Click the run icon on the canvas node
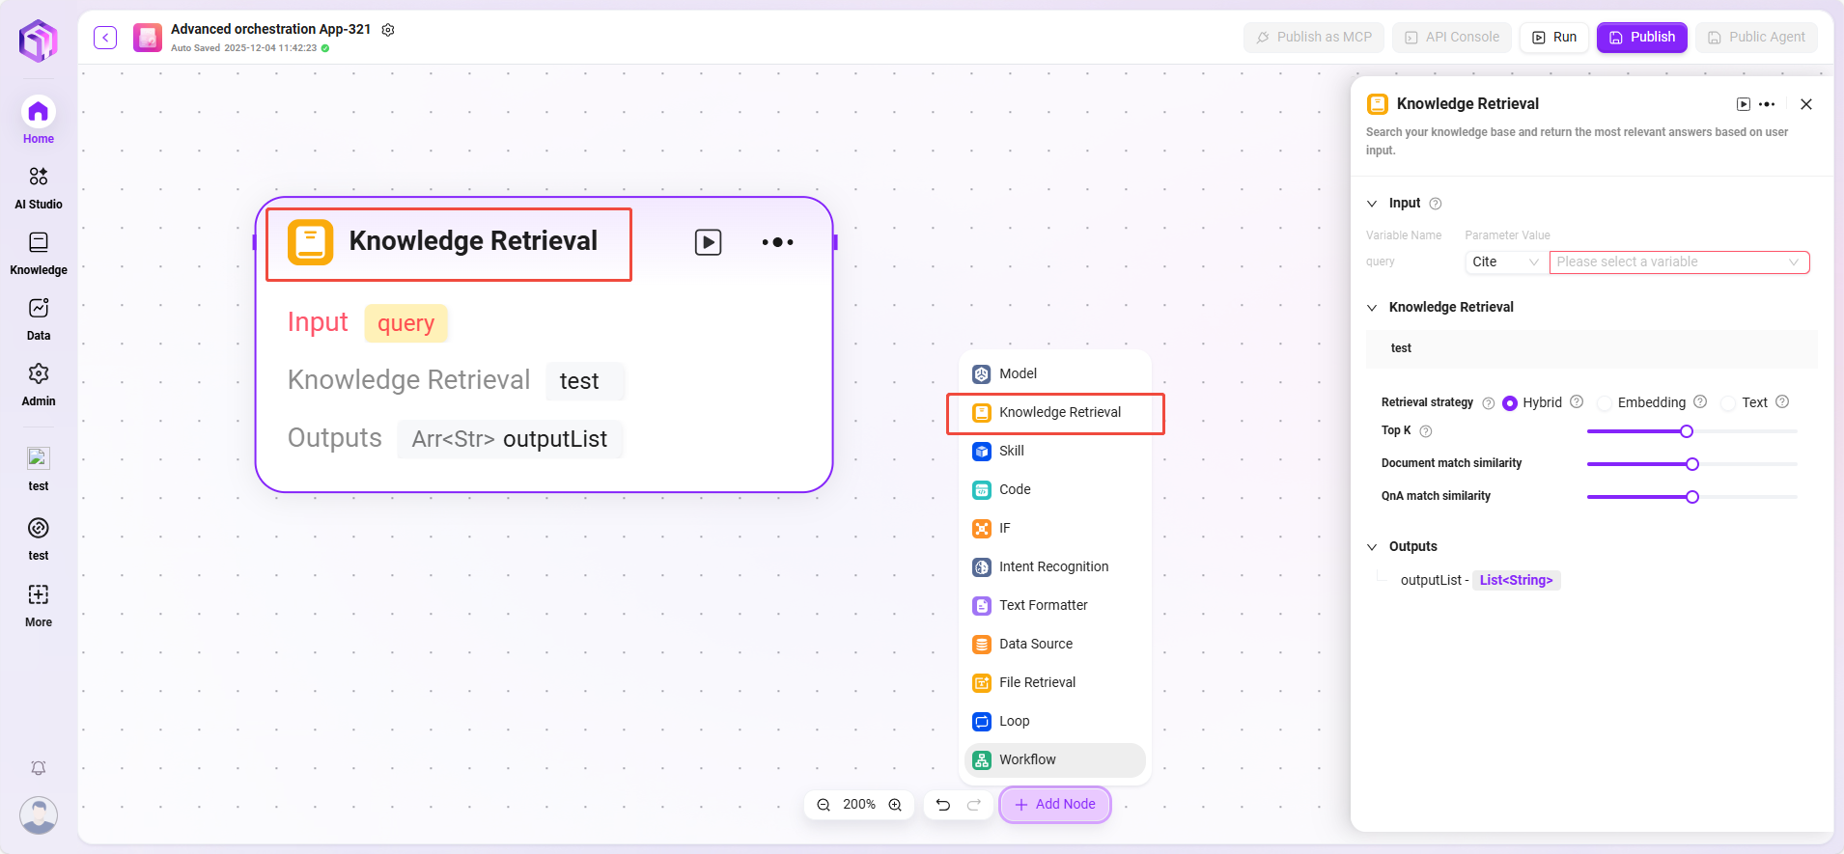The width and height of the screenshot is (1844, 854). (708, 242)
